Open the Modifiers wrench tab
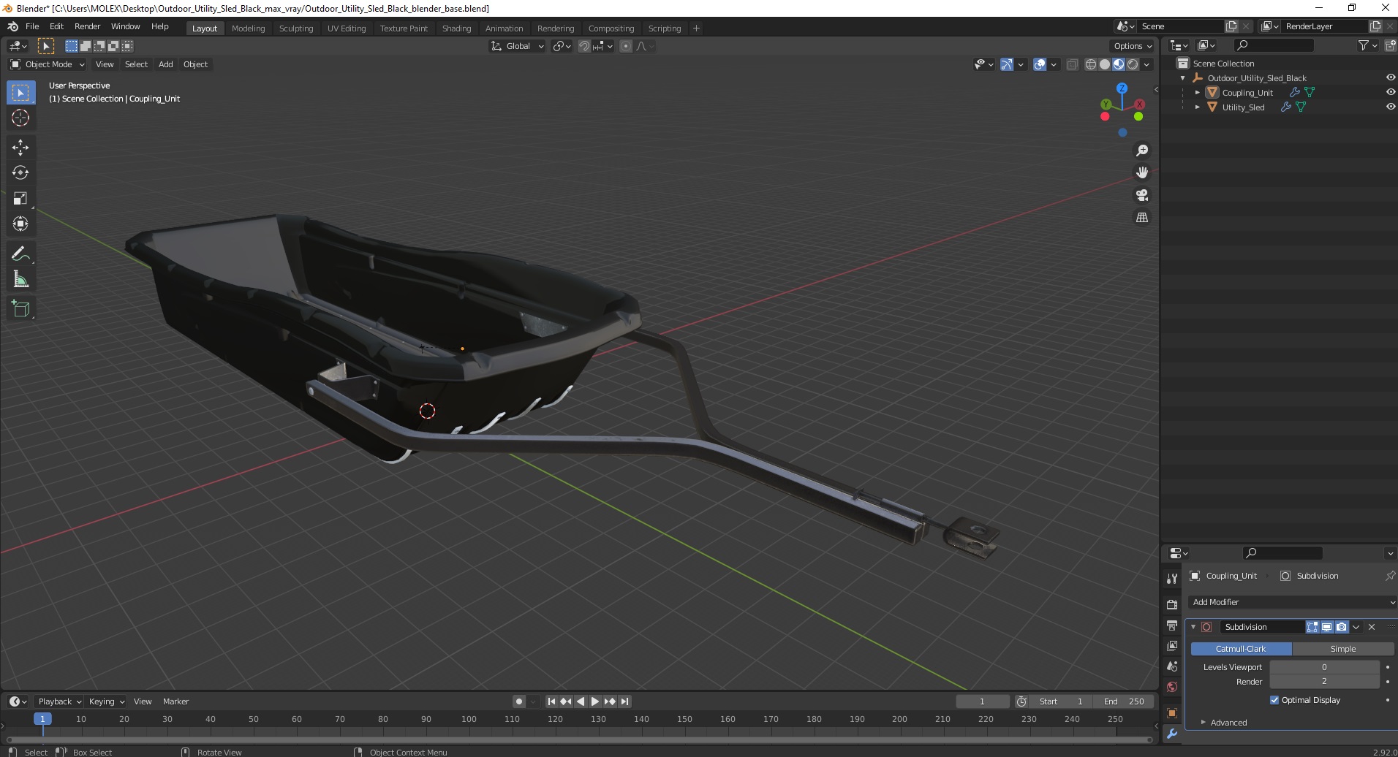1398x757 pixels. coord(1172,734)
